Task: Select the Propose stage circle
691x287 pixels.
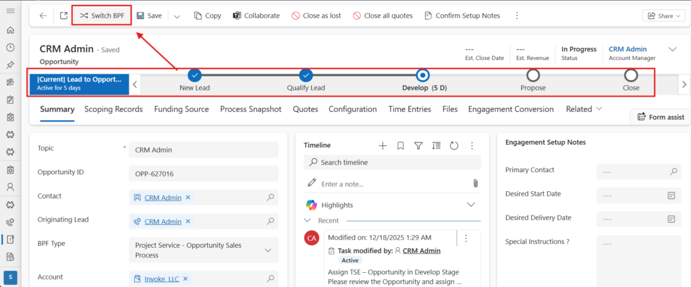Action: [533, 75]
